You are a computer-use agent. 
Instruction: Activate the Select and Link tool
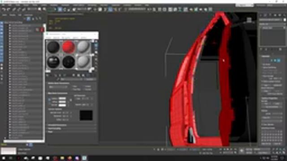pos(14,9)
